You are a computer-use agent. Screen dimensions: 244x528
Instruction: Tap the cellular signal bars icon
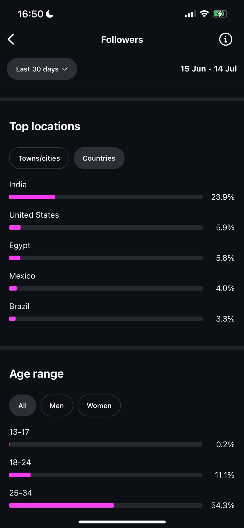[x=190, y=14]
